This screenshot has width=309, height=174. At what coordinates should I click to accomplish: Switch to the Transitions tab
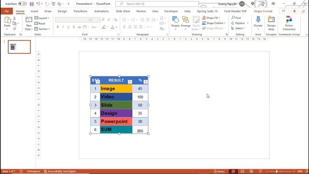click(80, 11)
